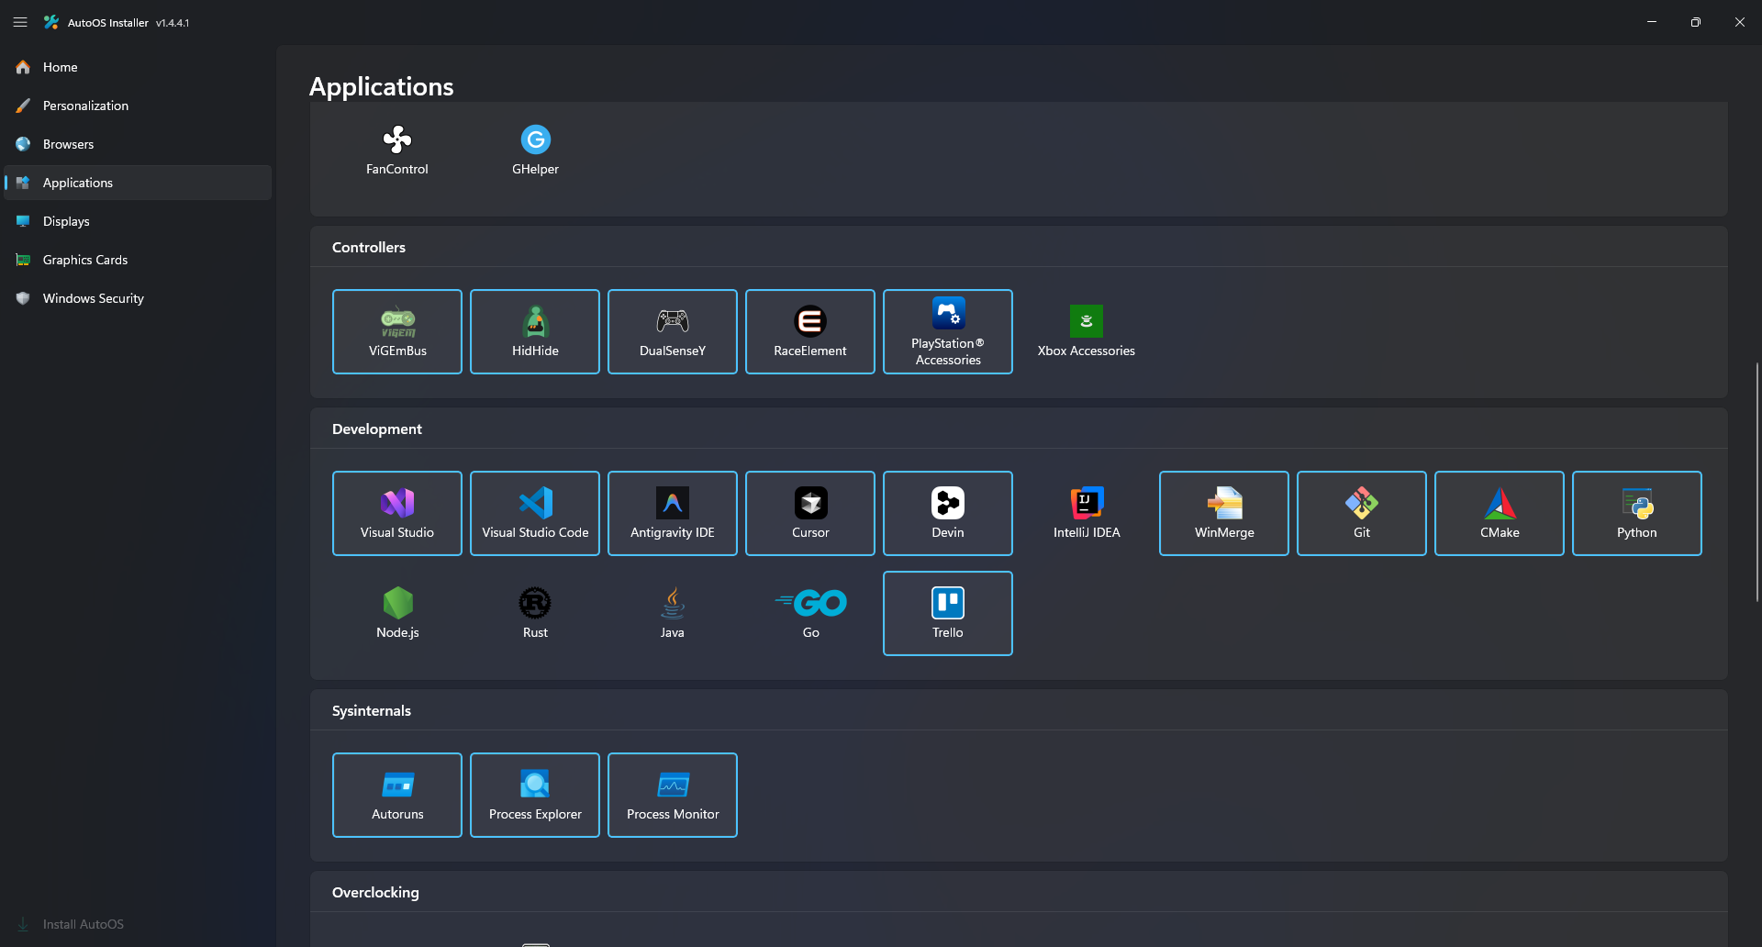
Task: Open the Displays section
Action: click(x=138, y=221)
